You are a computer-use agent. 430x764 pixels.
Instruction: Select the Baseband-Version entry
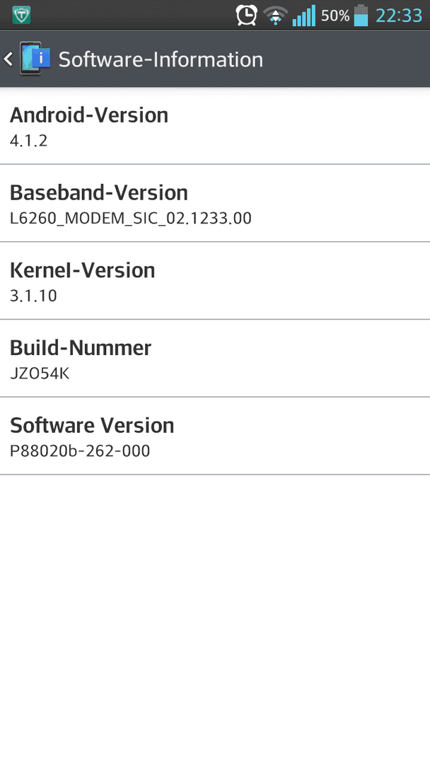(215, 203)
